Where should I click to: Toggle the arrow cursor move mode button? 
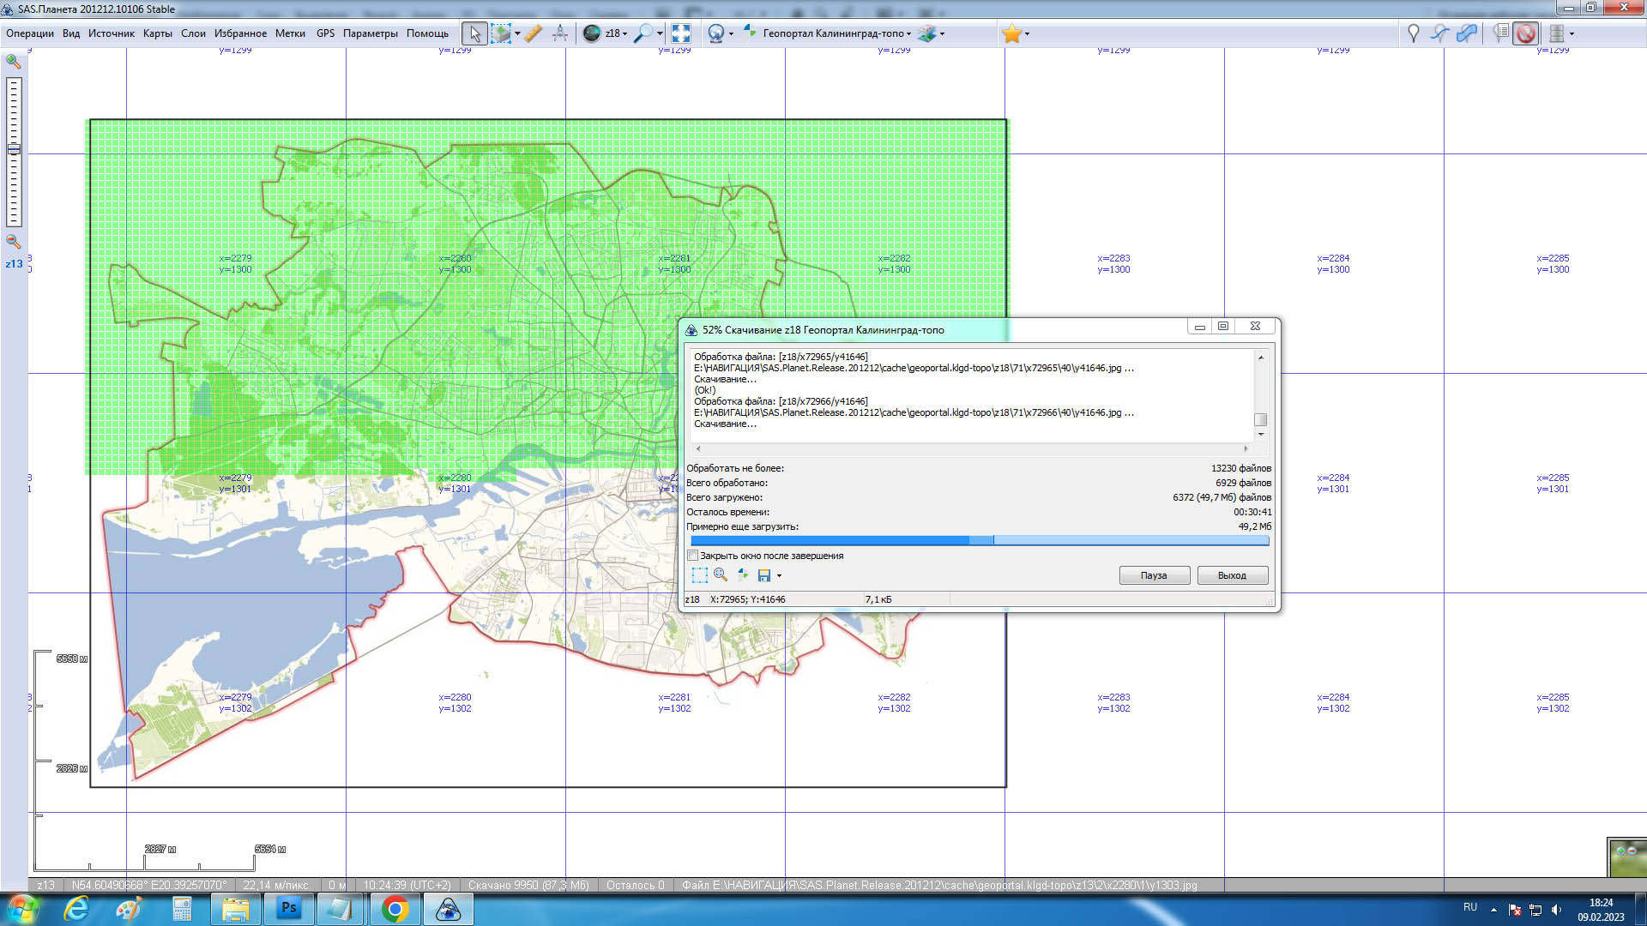474,33
